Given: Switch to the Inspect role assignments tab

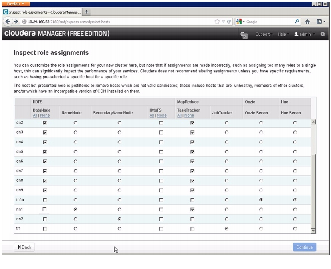Looking at the screenshot, I should tap(42, 12).
